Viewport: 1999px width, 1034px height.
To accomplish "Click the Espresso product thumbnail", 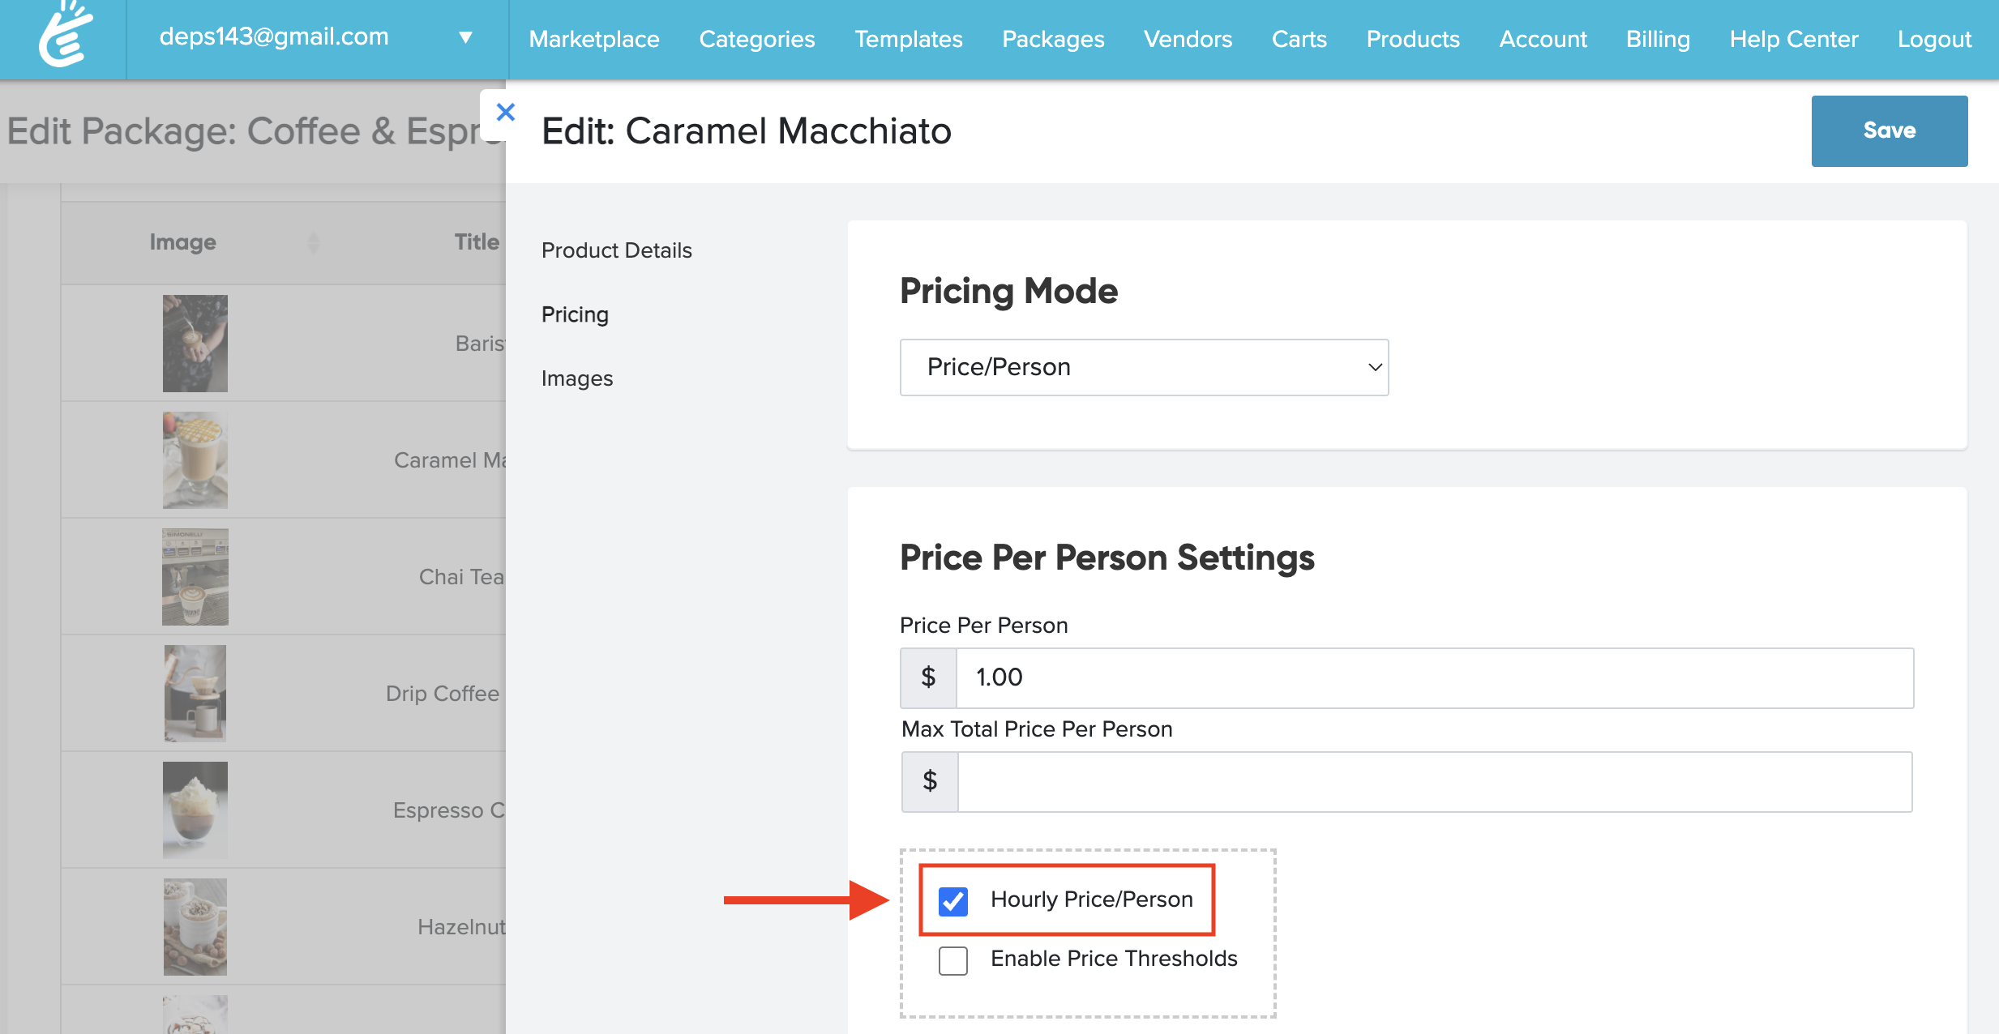I will pyautogui.click(x=195, y=810).
